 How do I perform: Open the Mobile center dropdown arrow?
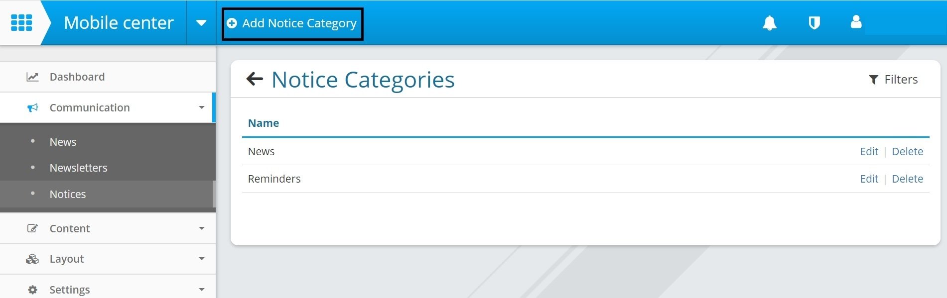[201, 23]
